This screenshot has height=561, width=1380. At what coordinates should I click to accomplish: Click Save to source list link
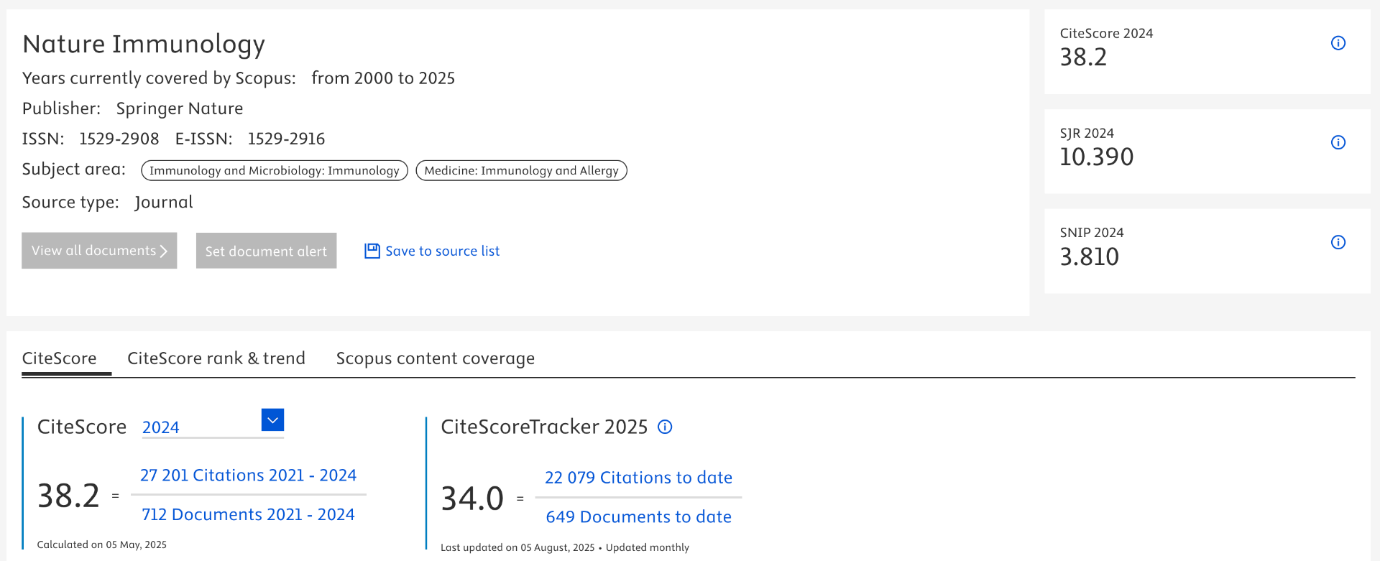point(442,251)
